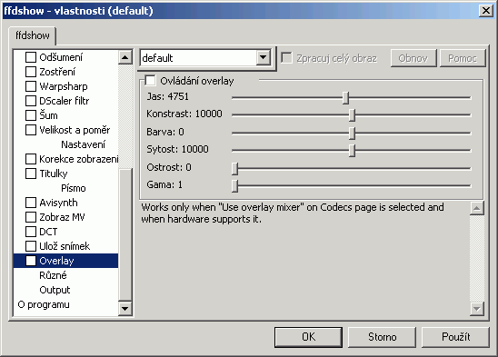This screenshot has height=357, width=498.
Task: Click help text scroll down arrow
Action: (x=477, y=309)
